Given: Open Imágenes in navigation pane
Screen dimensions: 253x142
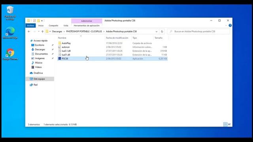Looking at the screenshot, I should tap(40, 58).
